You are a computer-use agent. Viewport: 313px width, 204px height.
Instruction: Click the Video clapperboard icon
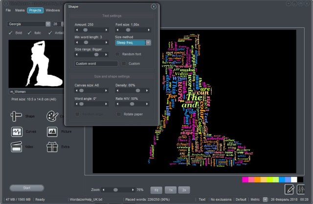pyautogui.click(x=16, y=146)
